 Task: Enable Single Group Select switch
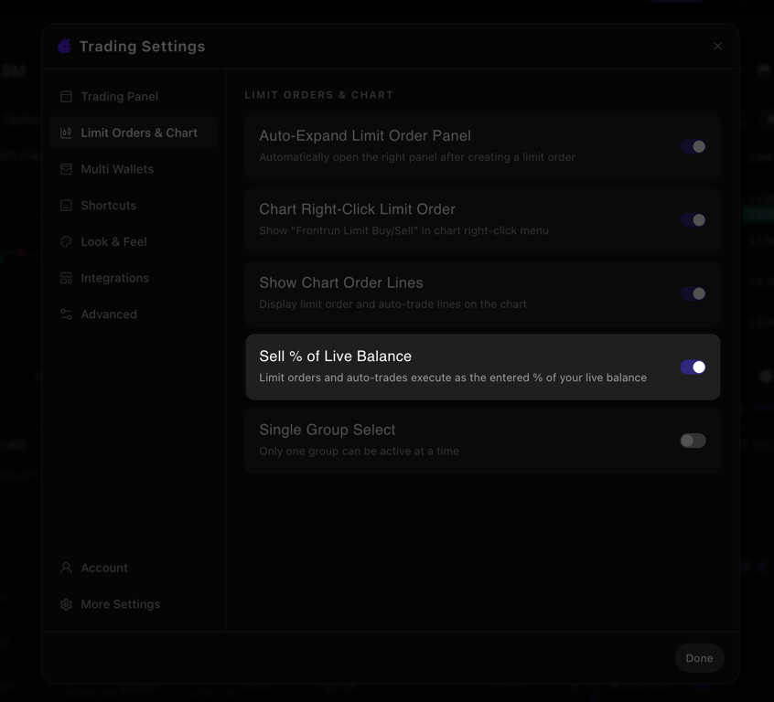(693, 441)
